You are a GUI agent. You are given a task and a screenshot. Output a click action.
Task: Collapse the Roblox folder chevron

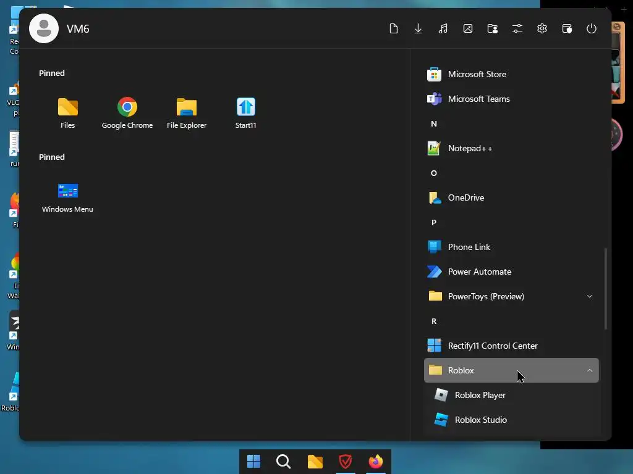pos(589,370)
